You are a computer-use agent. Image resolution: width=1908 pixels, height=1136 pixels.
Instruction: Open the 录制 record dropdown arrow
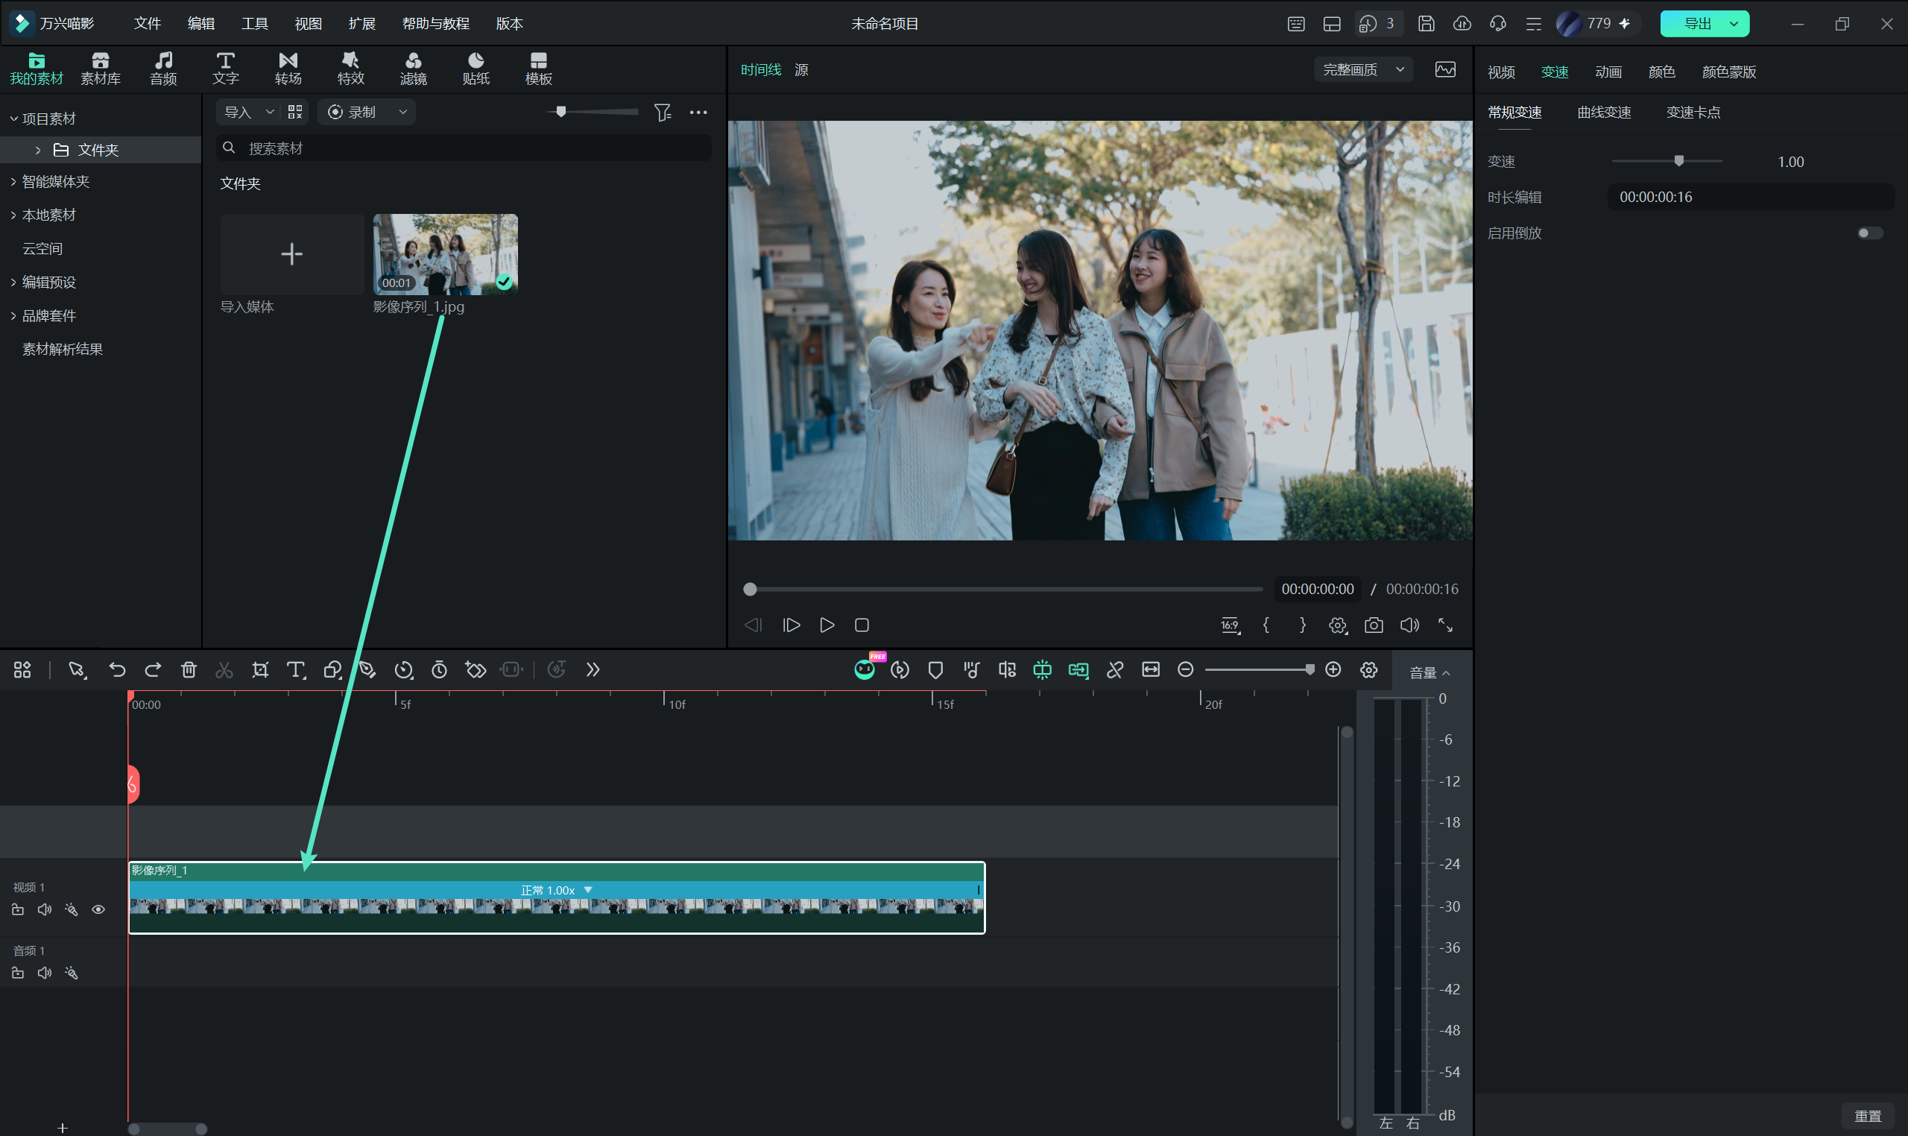click(402, 113)
